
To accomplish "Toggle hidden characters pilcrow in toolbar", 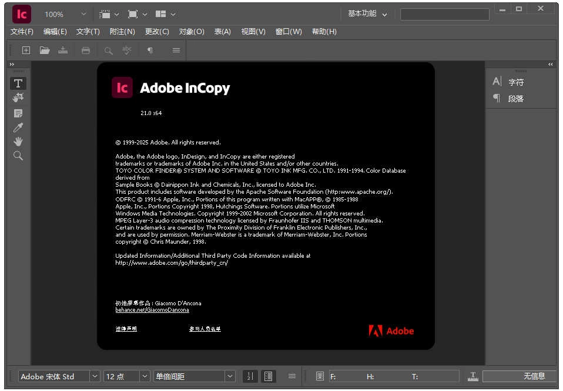I will point(150,50).
